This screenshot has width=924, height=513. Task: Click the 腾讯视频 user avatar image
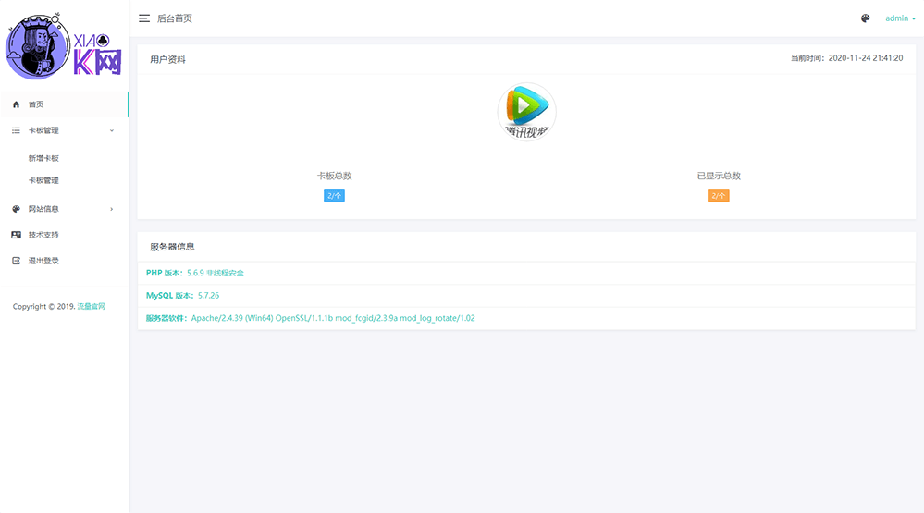pos(526,112)
